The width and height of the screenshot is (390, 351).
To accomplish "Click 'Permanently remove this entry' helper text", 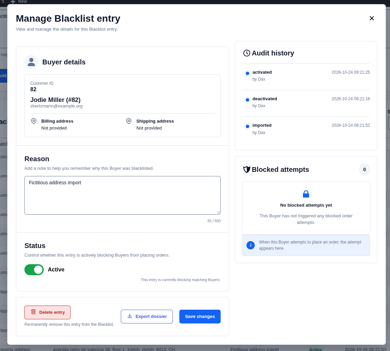I will [69, 324].
